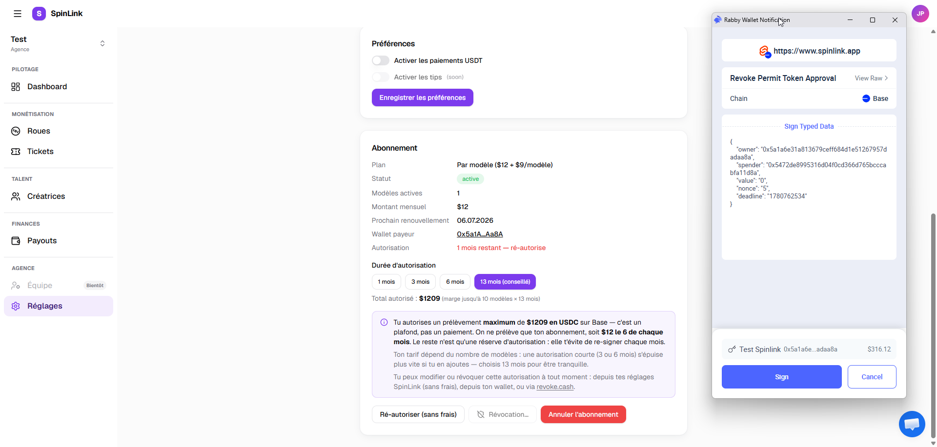Click the active status badge
This screenshot has height=447, width=937.
[470, 179]
